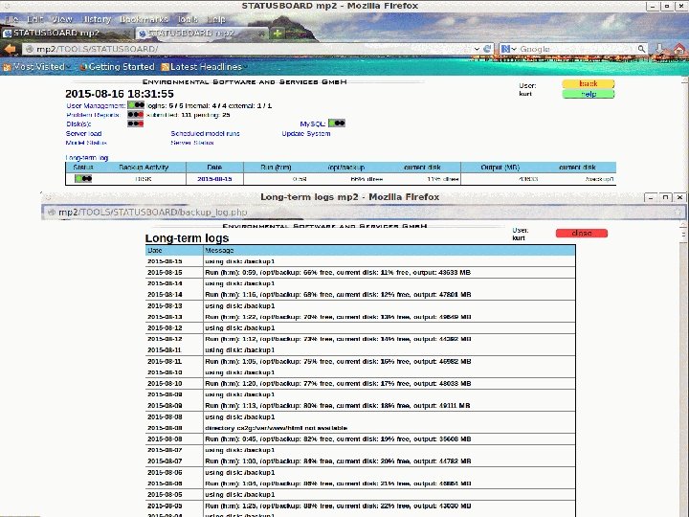The height and width of the screenshot is (517, 689).
Task: Open the Long-term log link
Action: pyautogui.click(x=86, y=157)
